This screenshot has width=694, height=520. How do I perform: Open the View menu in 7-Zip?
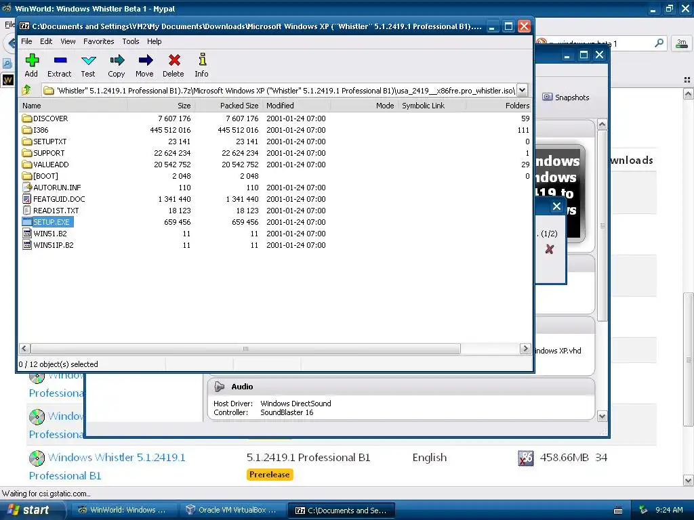[x=68, y=41]
